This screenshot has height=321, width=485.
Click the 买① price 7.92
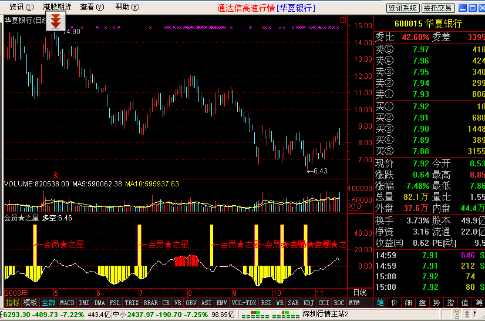(x=421, y=106)
